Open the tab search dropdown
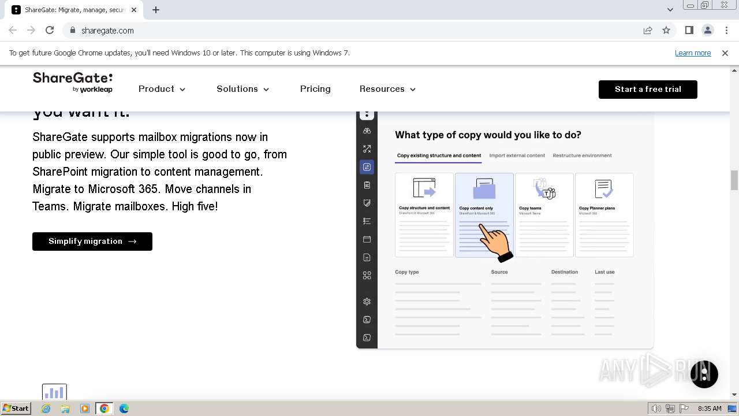Screen dimensions: 739x416 tap(670, 10)
